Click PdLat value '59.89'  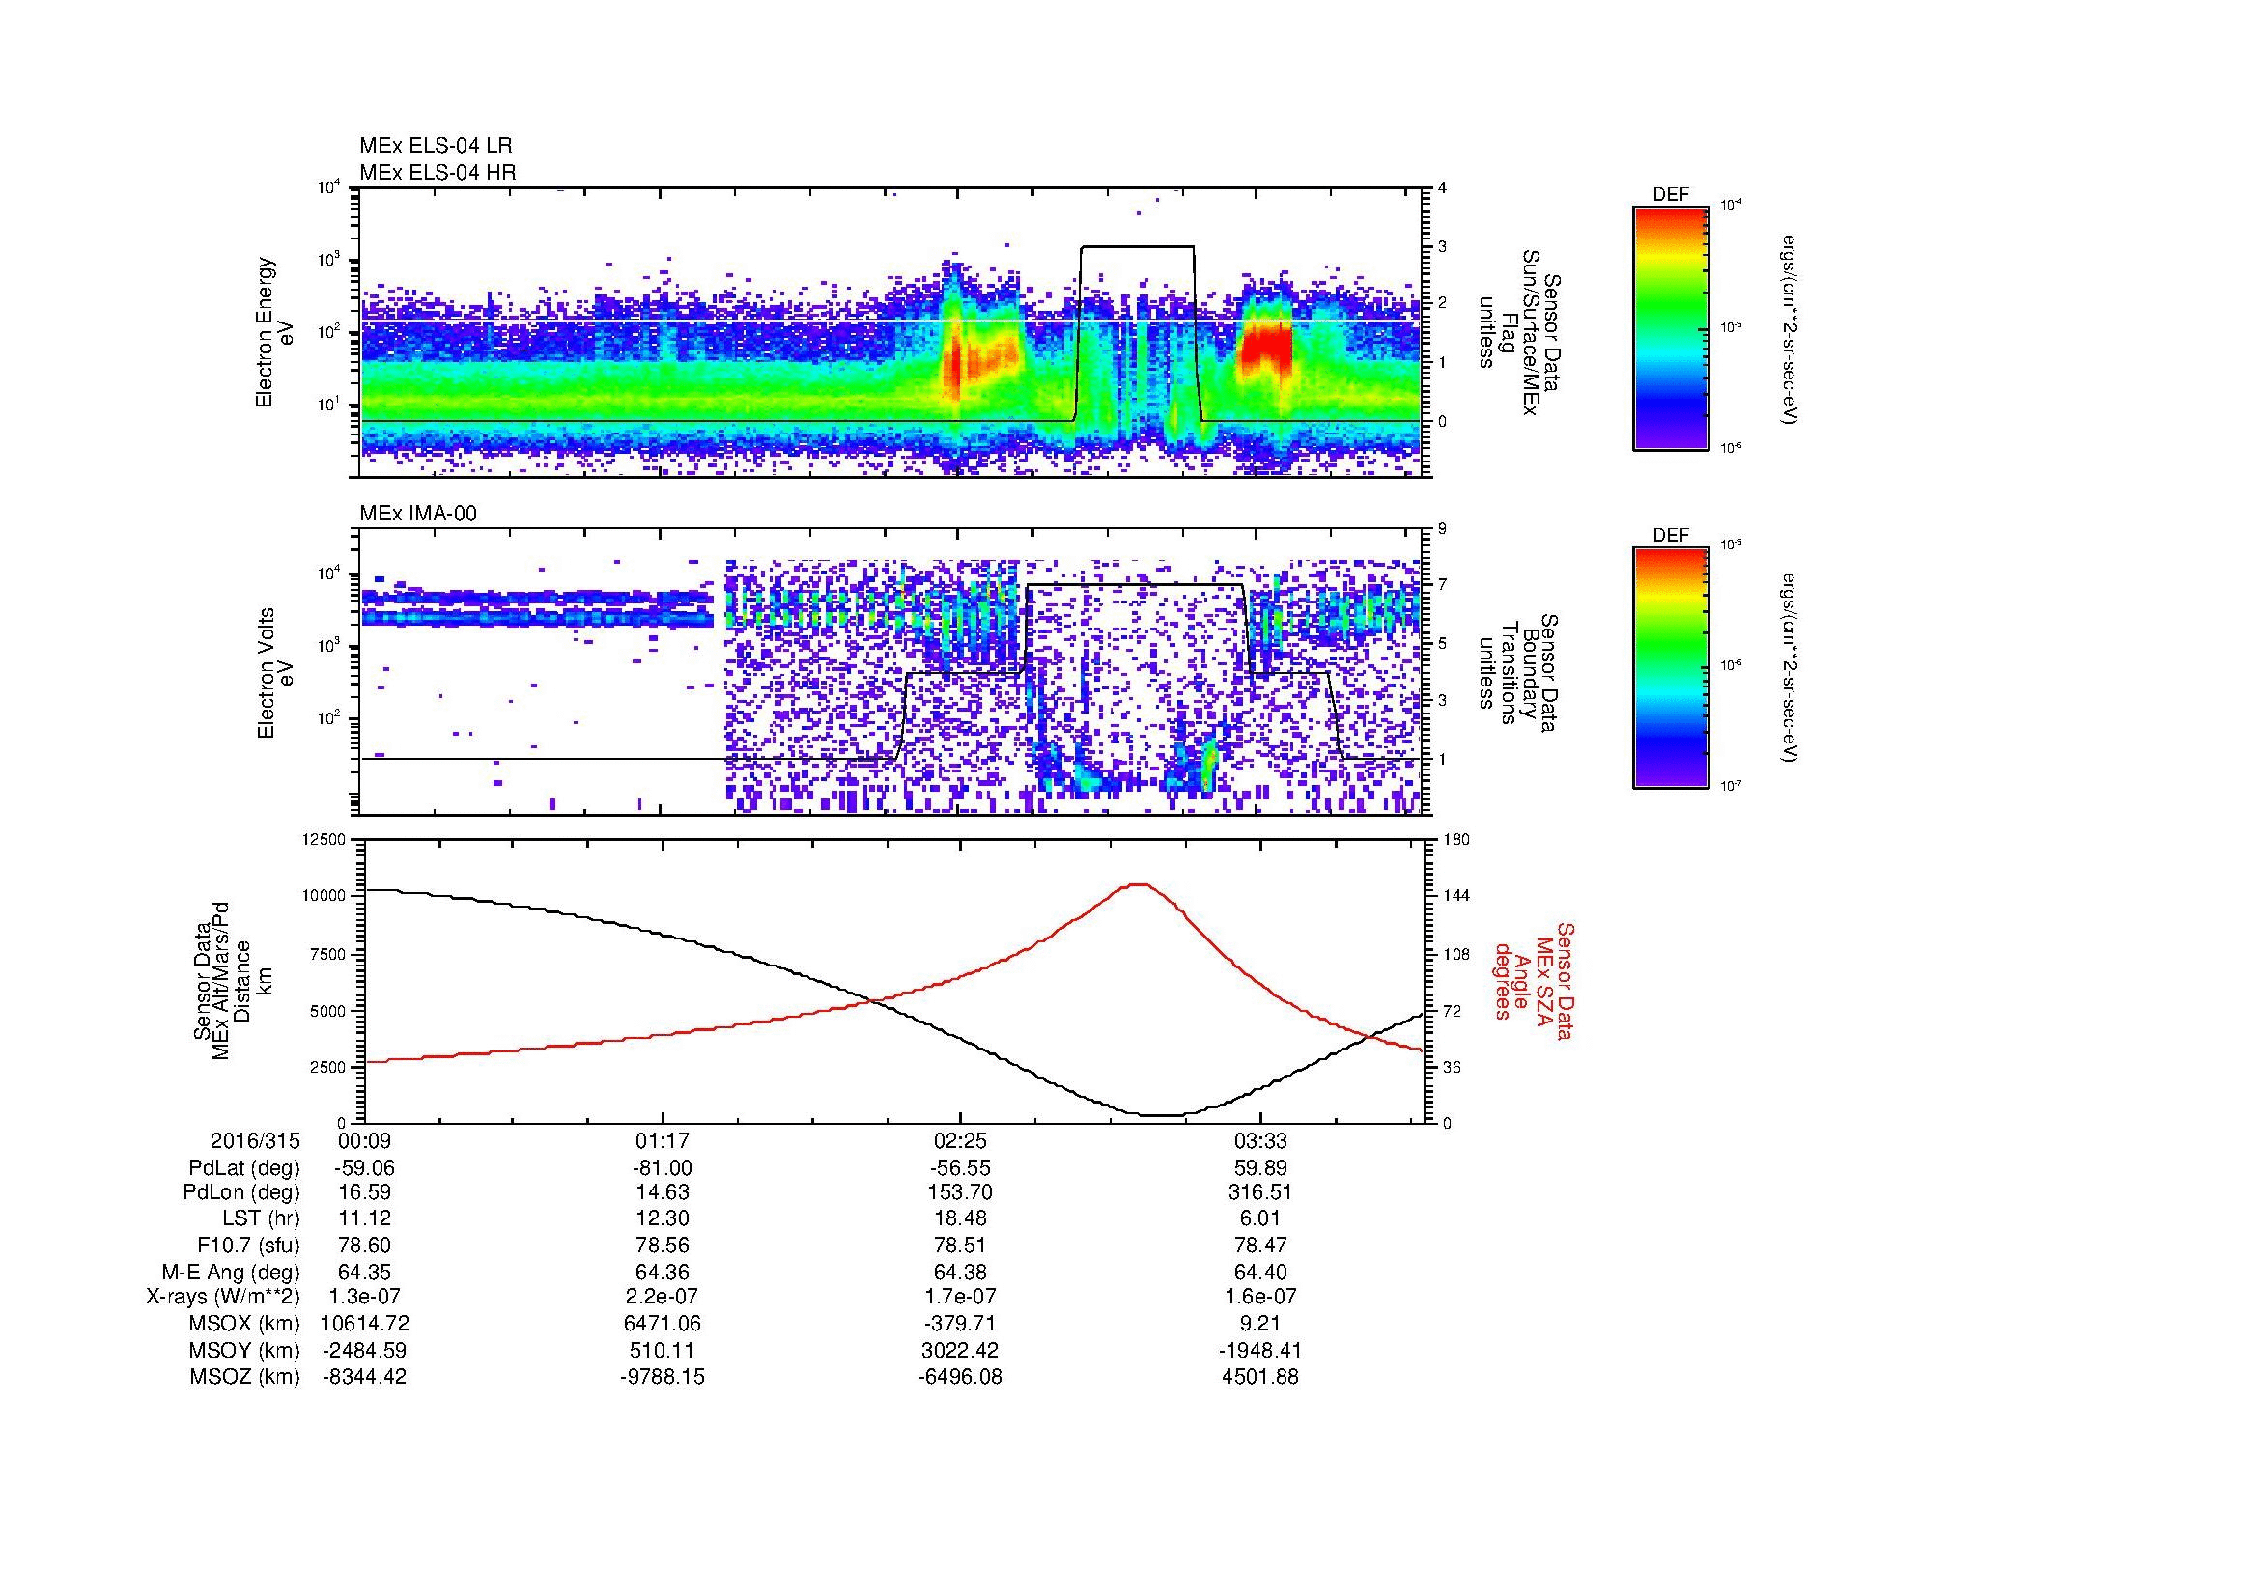tap(1260, 1168)
